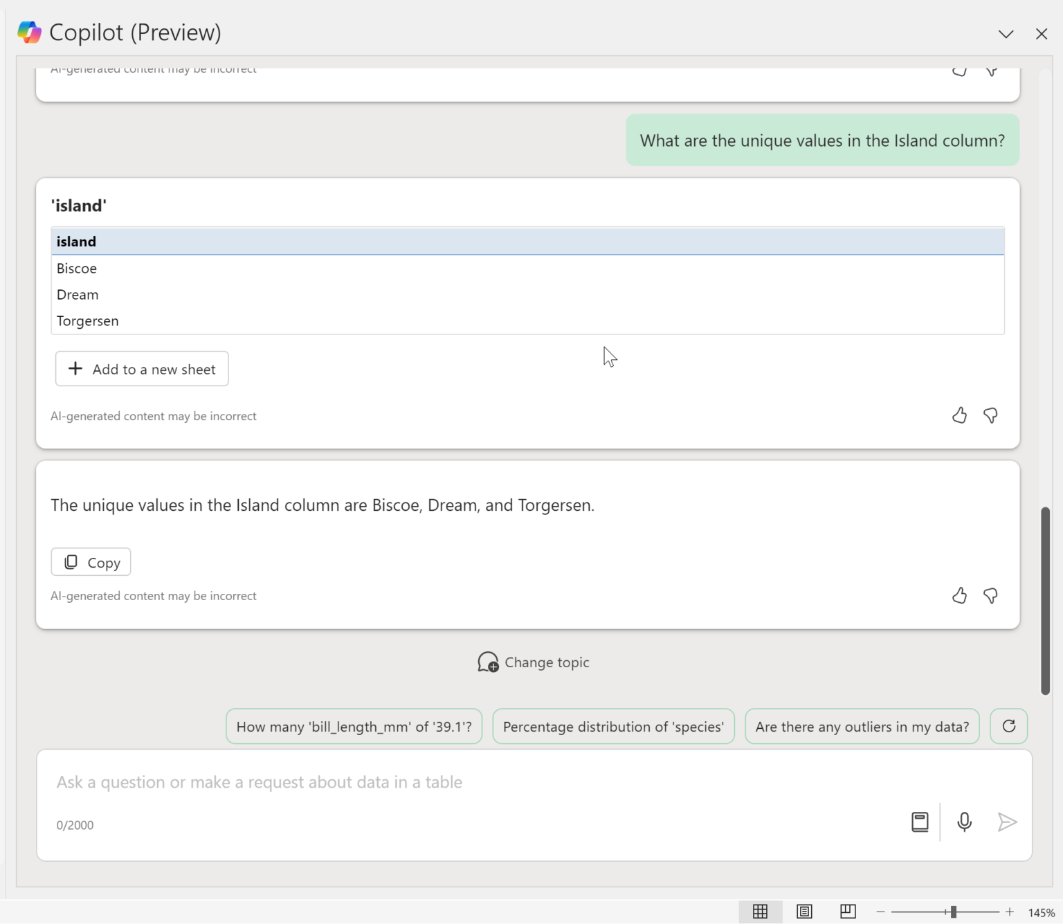Screen dimensions: 1063x924
Task: Click the zoom slider handle
Action: [954, 912]
